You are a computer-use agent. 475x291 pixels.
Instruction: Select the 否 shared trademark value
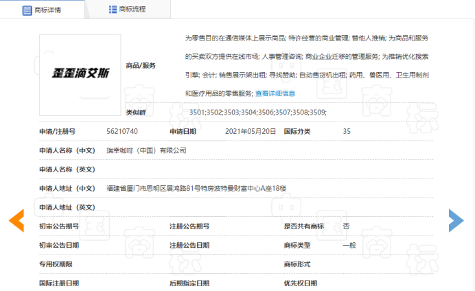[346, 226]
